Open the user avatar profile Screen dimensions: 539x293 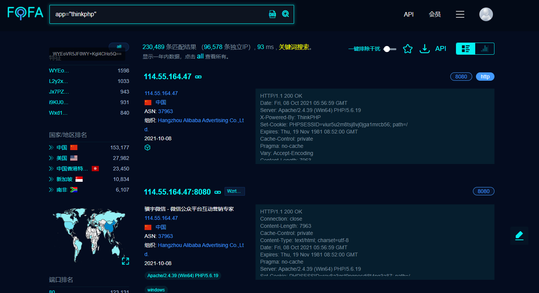pos(486,14)
